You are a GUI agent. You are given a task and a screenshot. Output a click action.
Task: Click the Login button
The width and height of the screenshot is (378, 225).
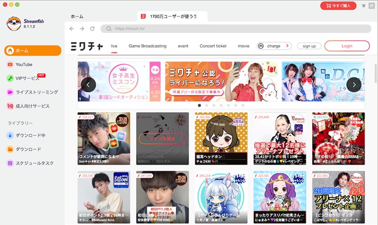[347, 46]
